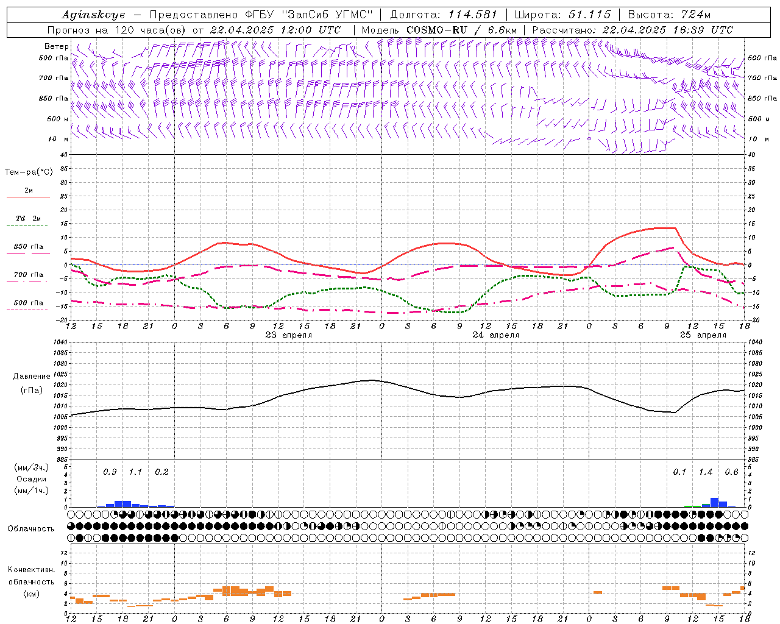The height and width of the screenshot is (624, 780).
Task: Click the 'Осадки' precipitation label
Action: coord(31,479)
